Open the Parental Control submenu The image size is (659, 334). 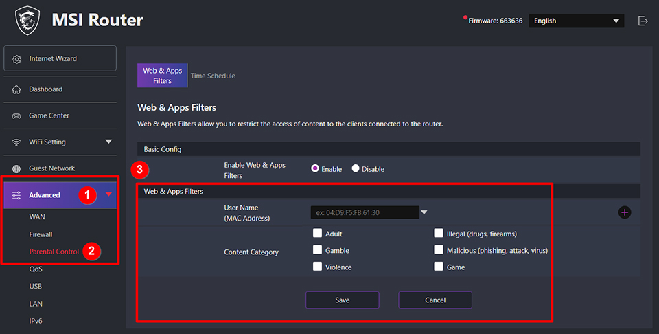(54, 252)
